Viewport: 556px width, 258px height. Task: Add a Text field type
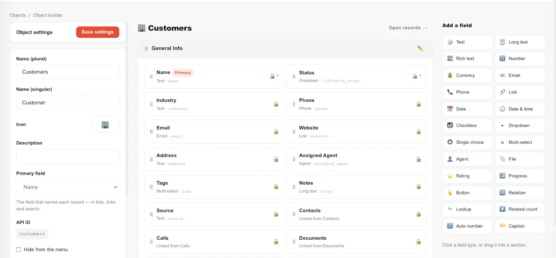[x=467, y=42]
